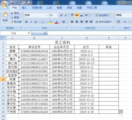This screenshot has width=132, height=120.
Task: Align text left
Action: click(72, 22)
